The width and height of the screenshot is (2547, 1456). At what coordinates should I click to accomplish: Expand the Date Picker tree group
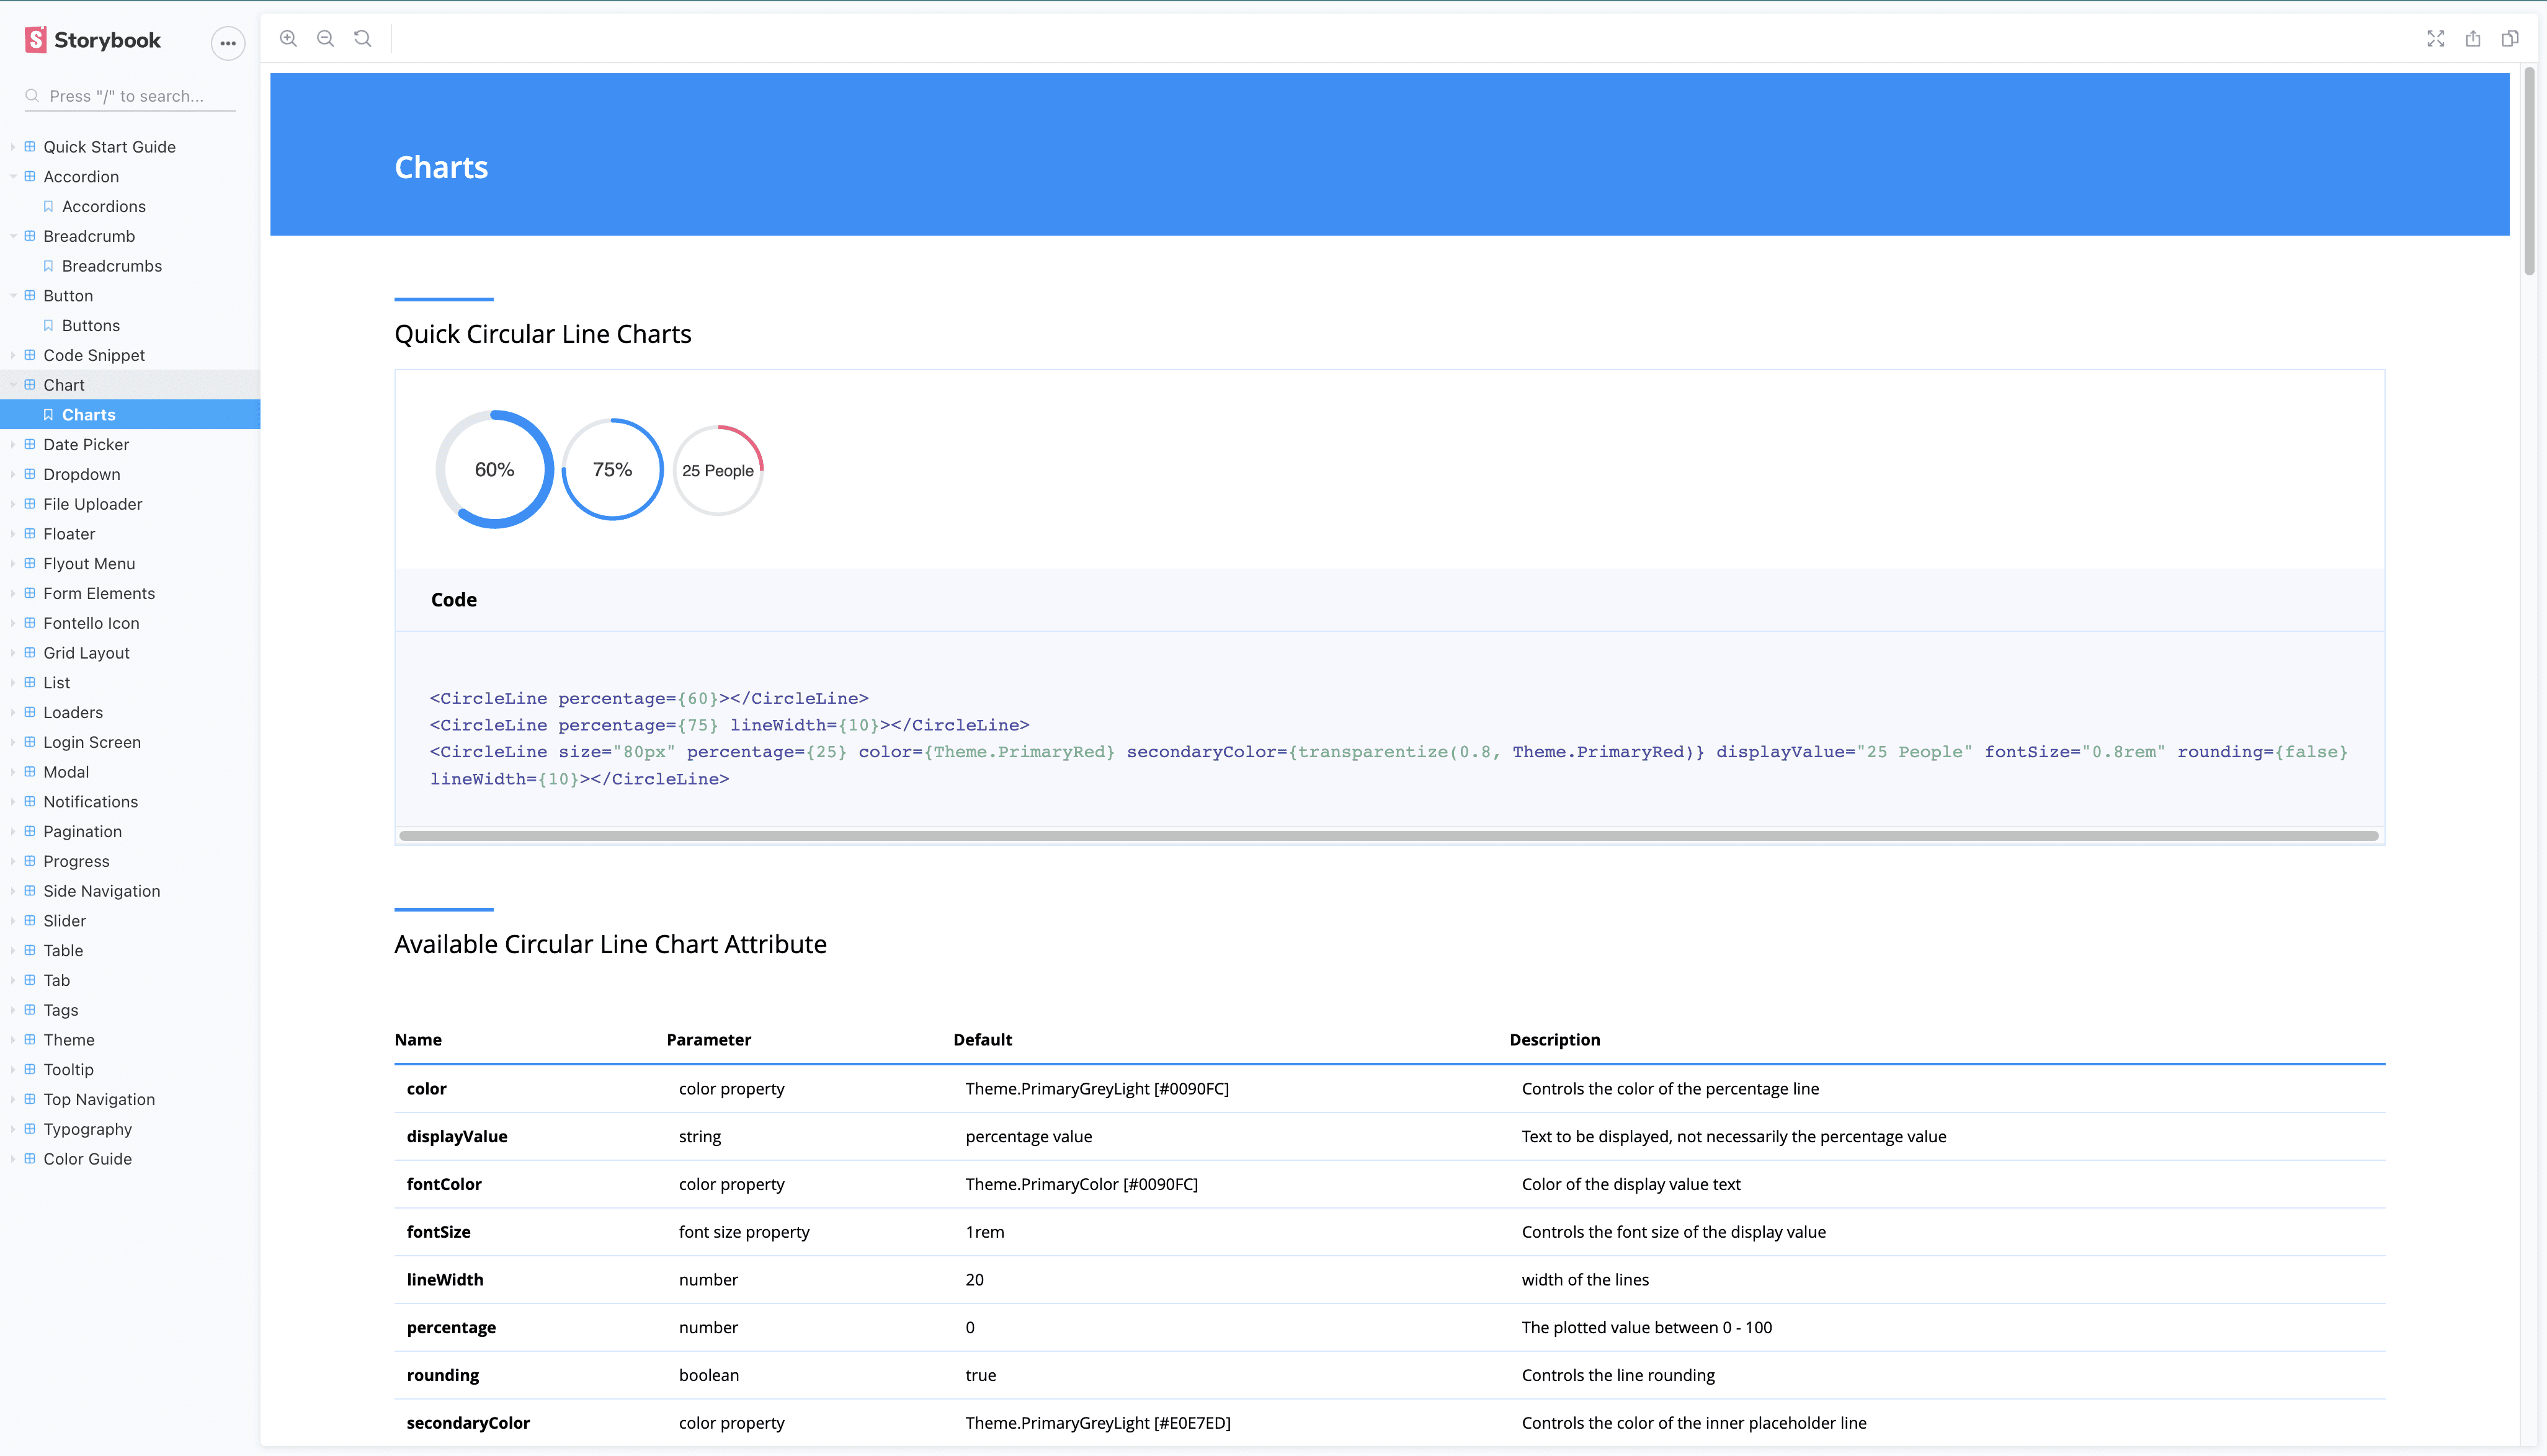point(86,445)
